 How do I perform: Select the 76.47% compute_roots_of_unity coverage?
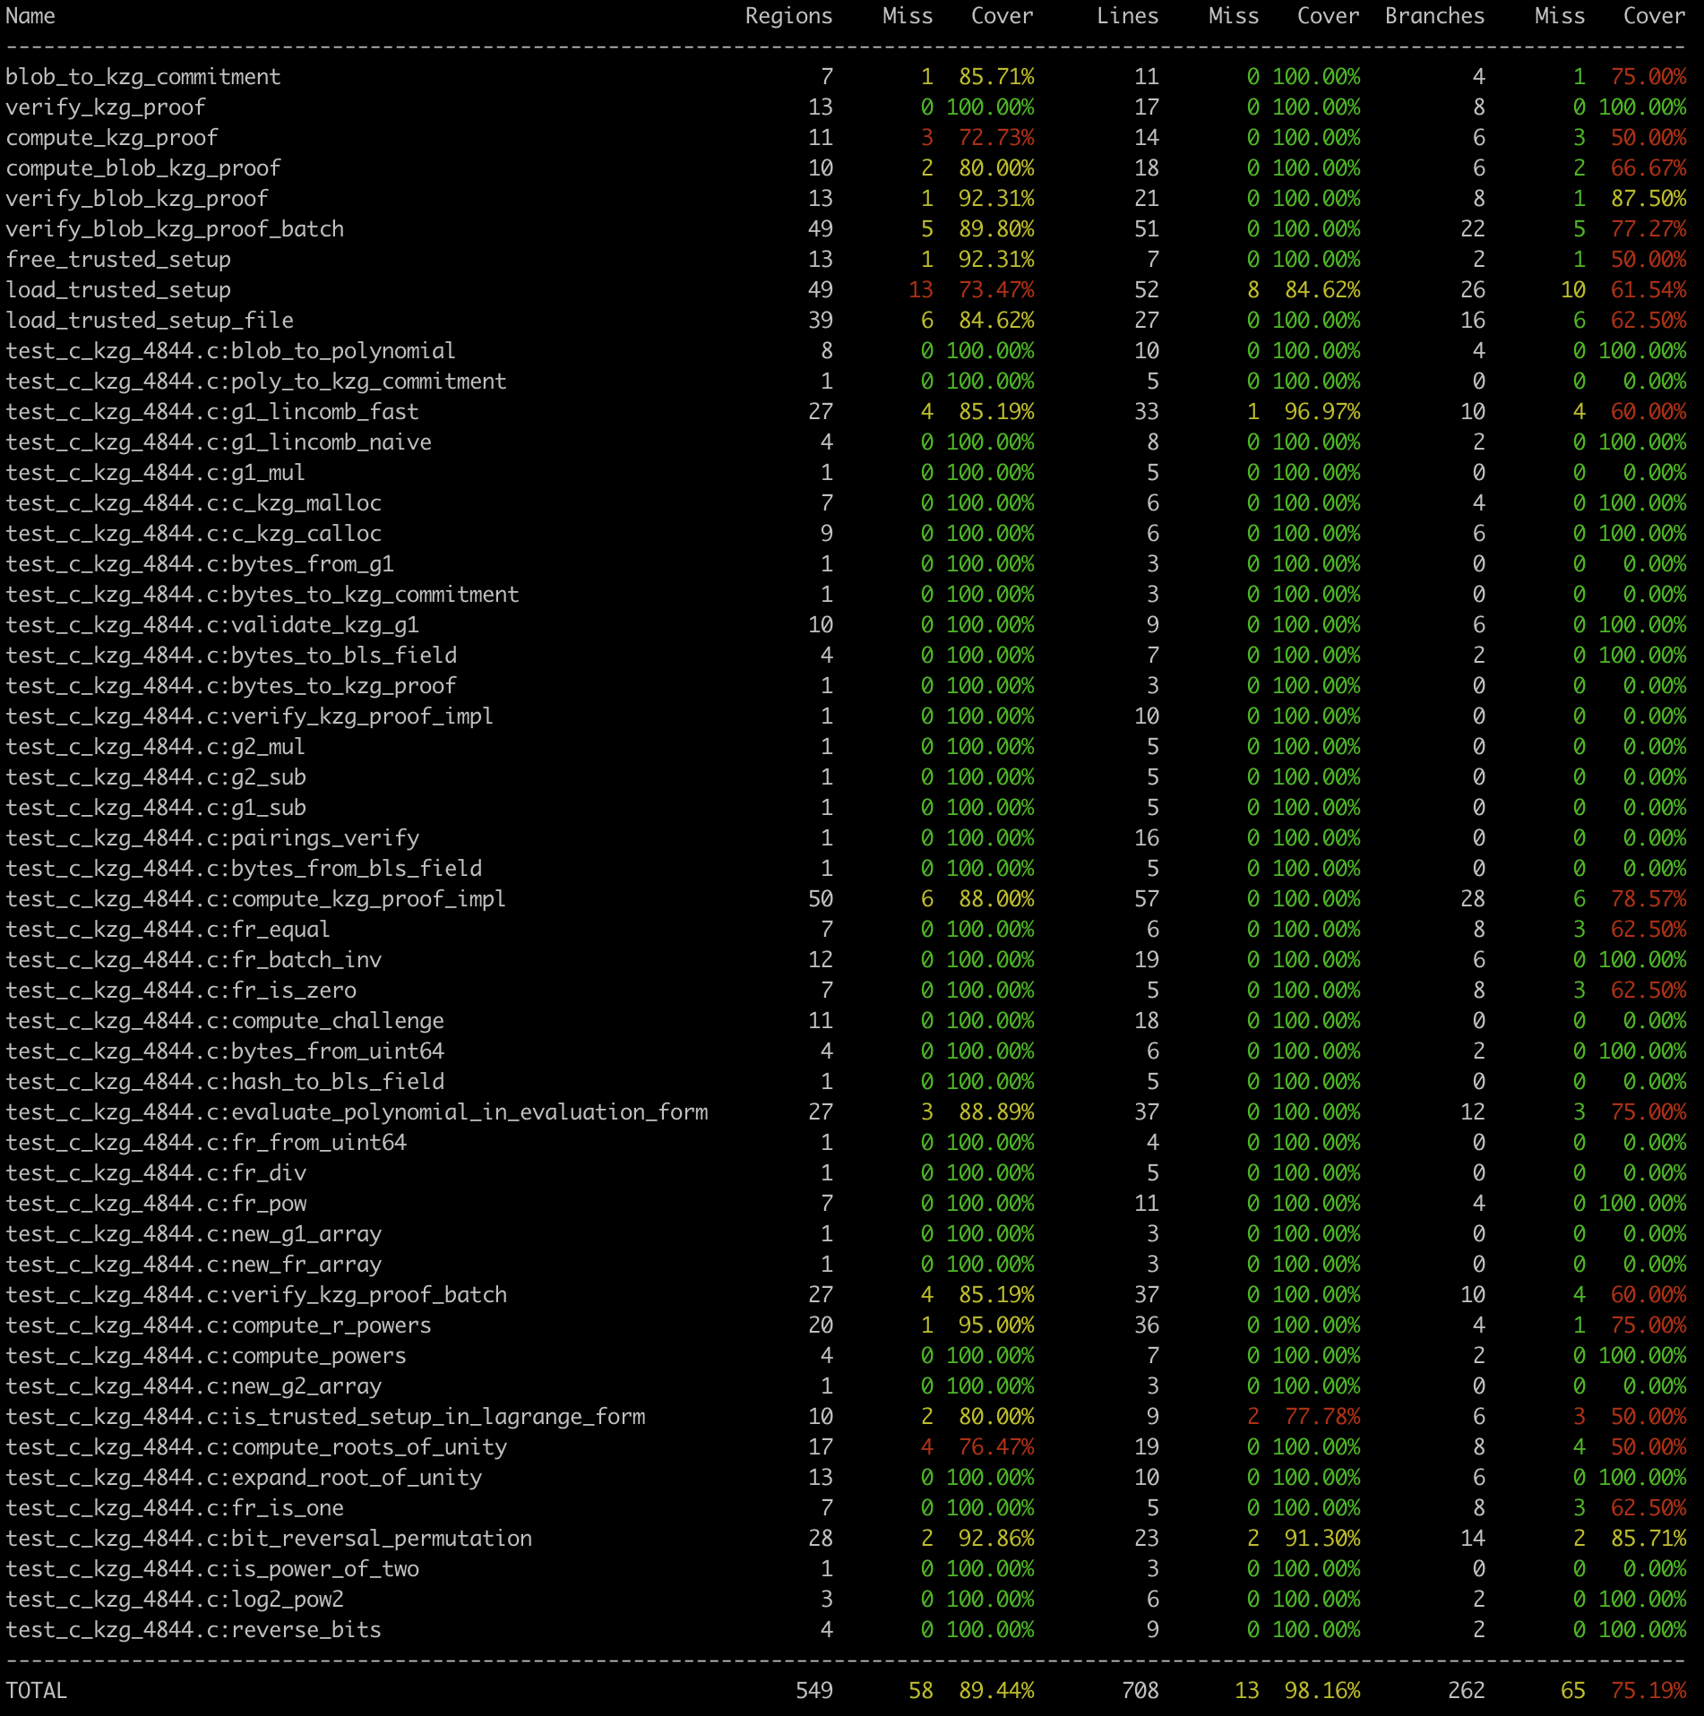click(995, 1447)
